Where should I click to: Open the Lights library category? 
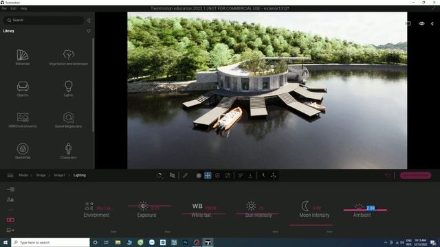tap(69, 89)
